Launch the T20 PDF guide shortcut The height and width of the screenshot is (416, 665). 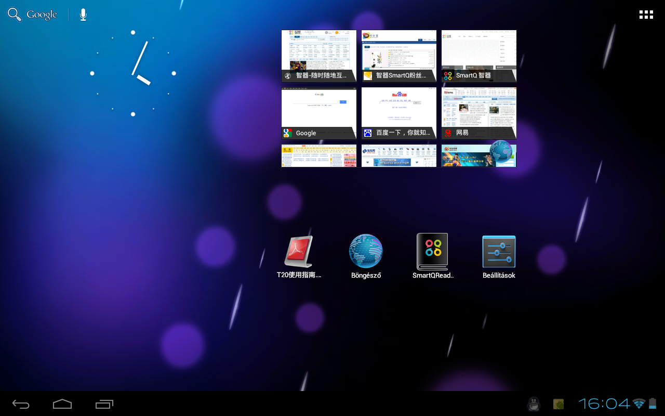[x=299, y=256]
